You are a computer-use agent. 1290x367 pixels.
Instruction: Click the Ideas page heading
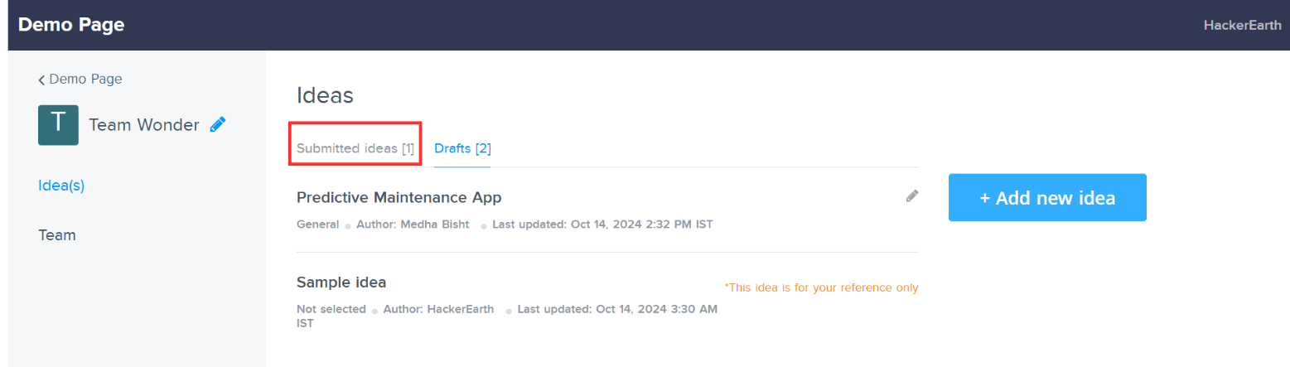[325, 95]
